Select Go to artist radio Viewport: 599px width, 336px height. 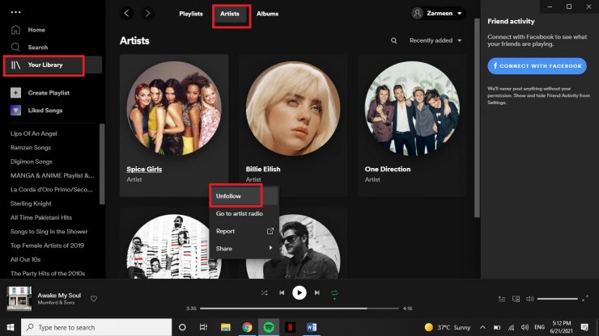(x=244, y=213)
